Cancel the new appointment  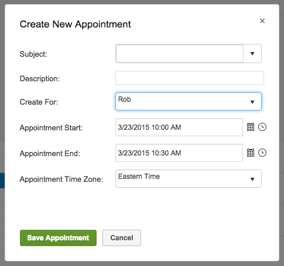[122, 238]
